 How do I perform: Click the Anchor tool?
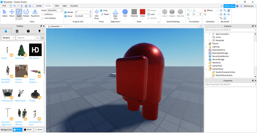(x=152, y=18)
